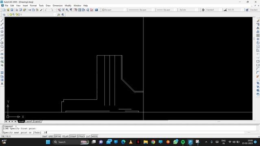
Task: Click the Dimension Style icon
Action: click(x=225, y=10)
